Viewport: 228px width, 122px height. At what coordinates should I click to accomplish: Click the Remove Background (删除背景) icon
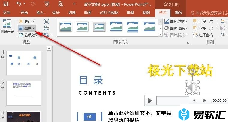[x=7, y=25]
